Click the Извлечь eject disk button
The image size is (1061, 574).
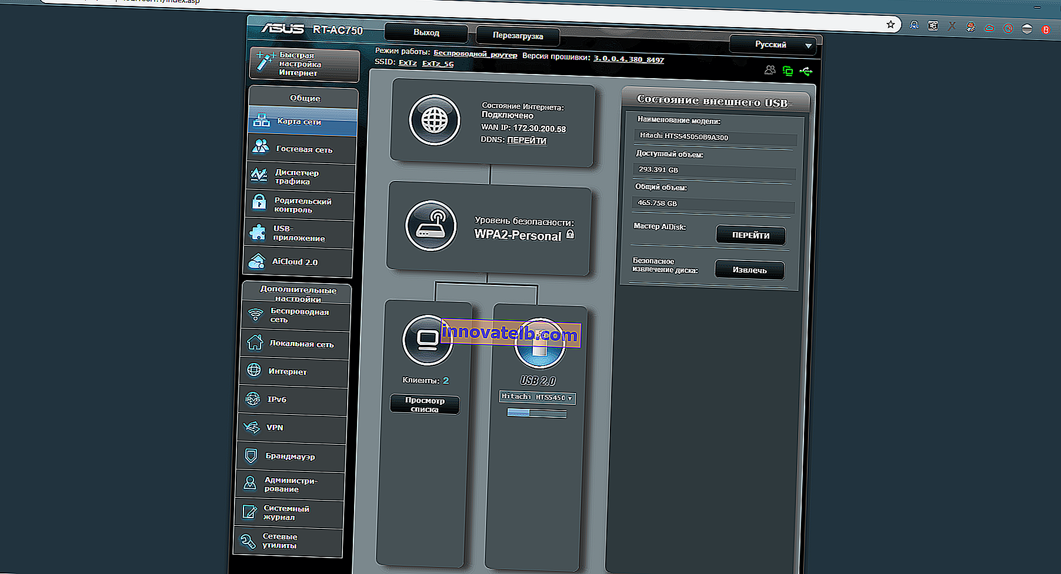pos(749,270)
